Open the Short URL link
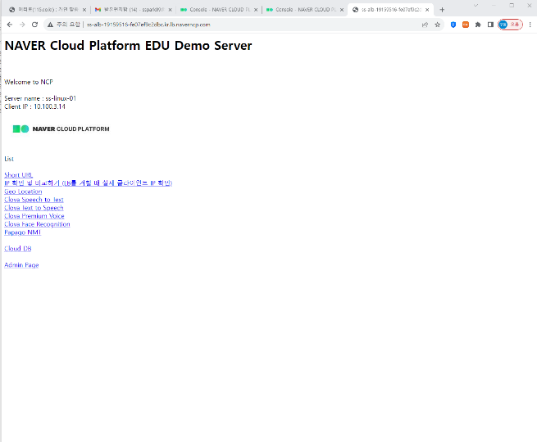The width and height of the screenshot is (537, 442). coord(19,175)
